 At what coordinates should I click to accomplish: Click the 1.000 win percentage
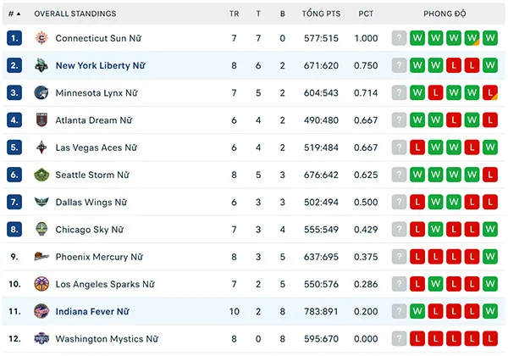[366, 38]
